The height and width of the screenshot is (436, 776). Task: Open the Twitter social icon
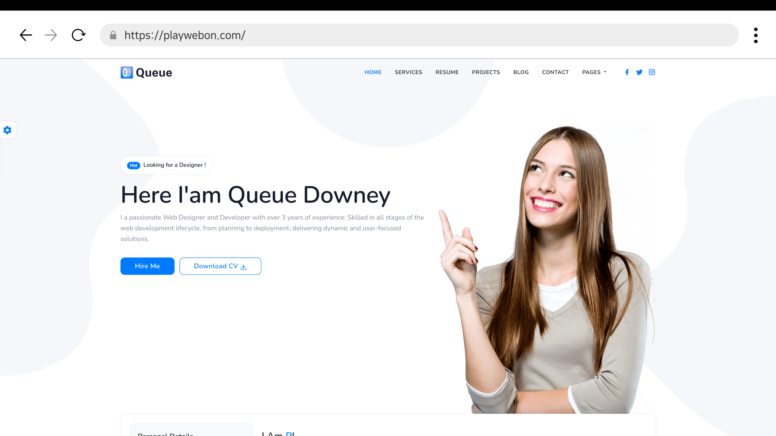[639, 72]
